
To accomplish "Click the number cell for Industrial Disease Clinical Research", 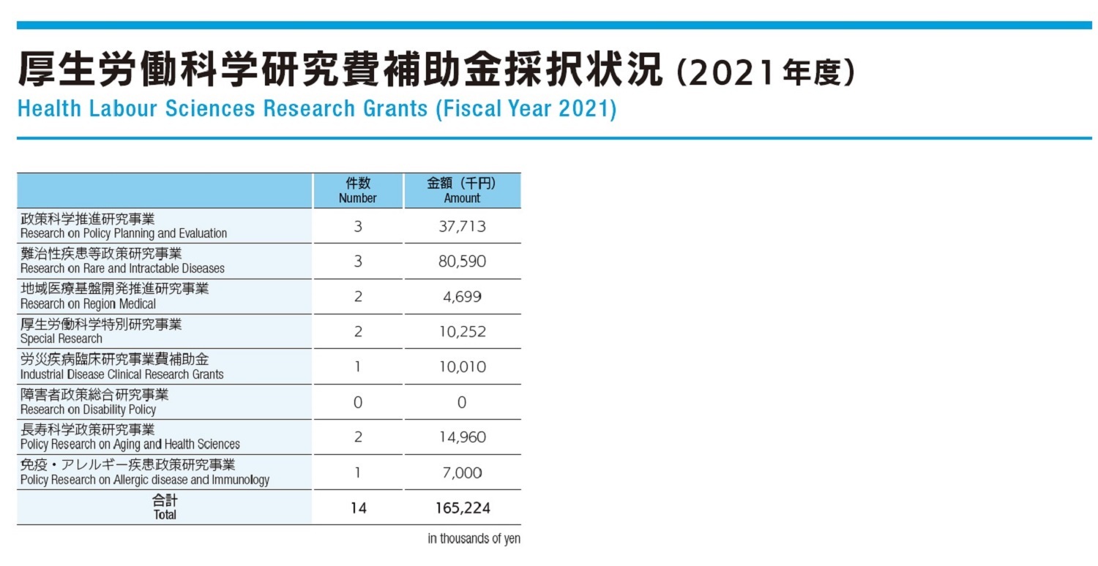I will (358, 367).
